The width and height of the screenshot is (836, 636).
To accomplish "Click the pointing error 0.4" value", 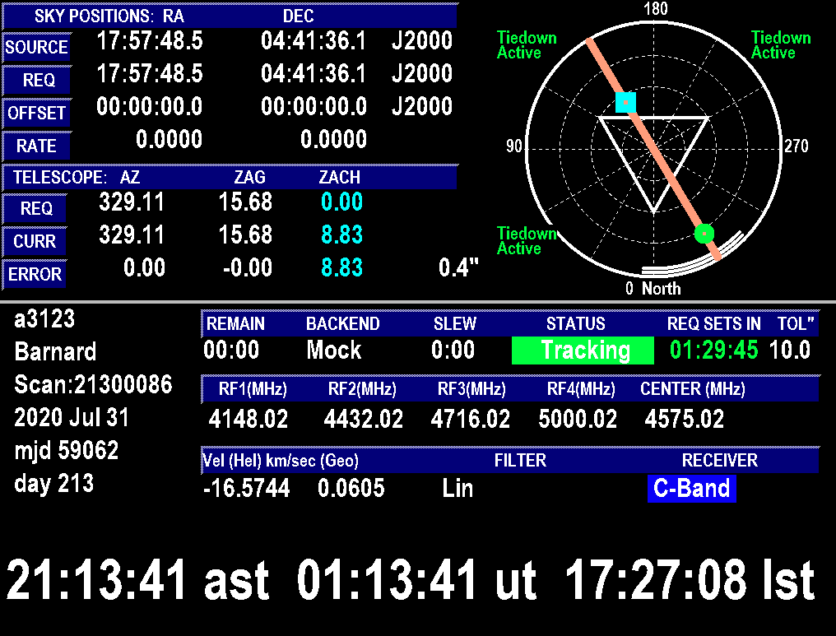I will (x=458, y=267).
